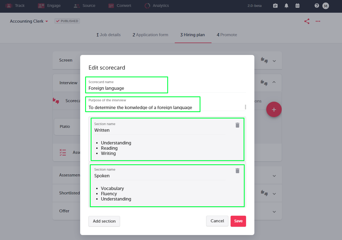
Task: Open the calendar icon in the top bar
Action: (x=297, y=6)
